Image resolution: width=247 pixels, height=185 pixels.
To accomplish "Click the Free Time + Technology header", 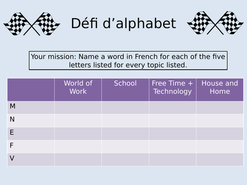I will pos(172,90).
